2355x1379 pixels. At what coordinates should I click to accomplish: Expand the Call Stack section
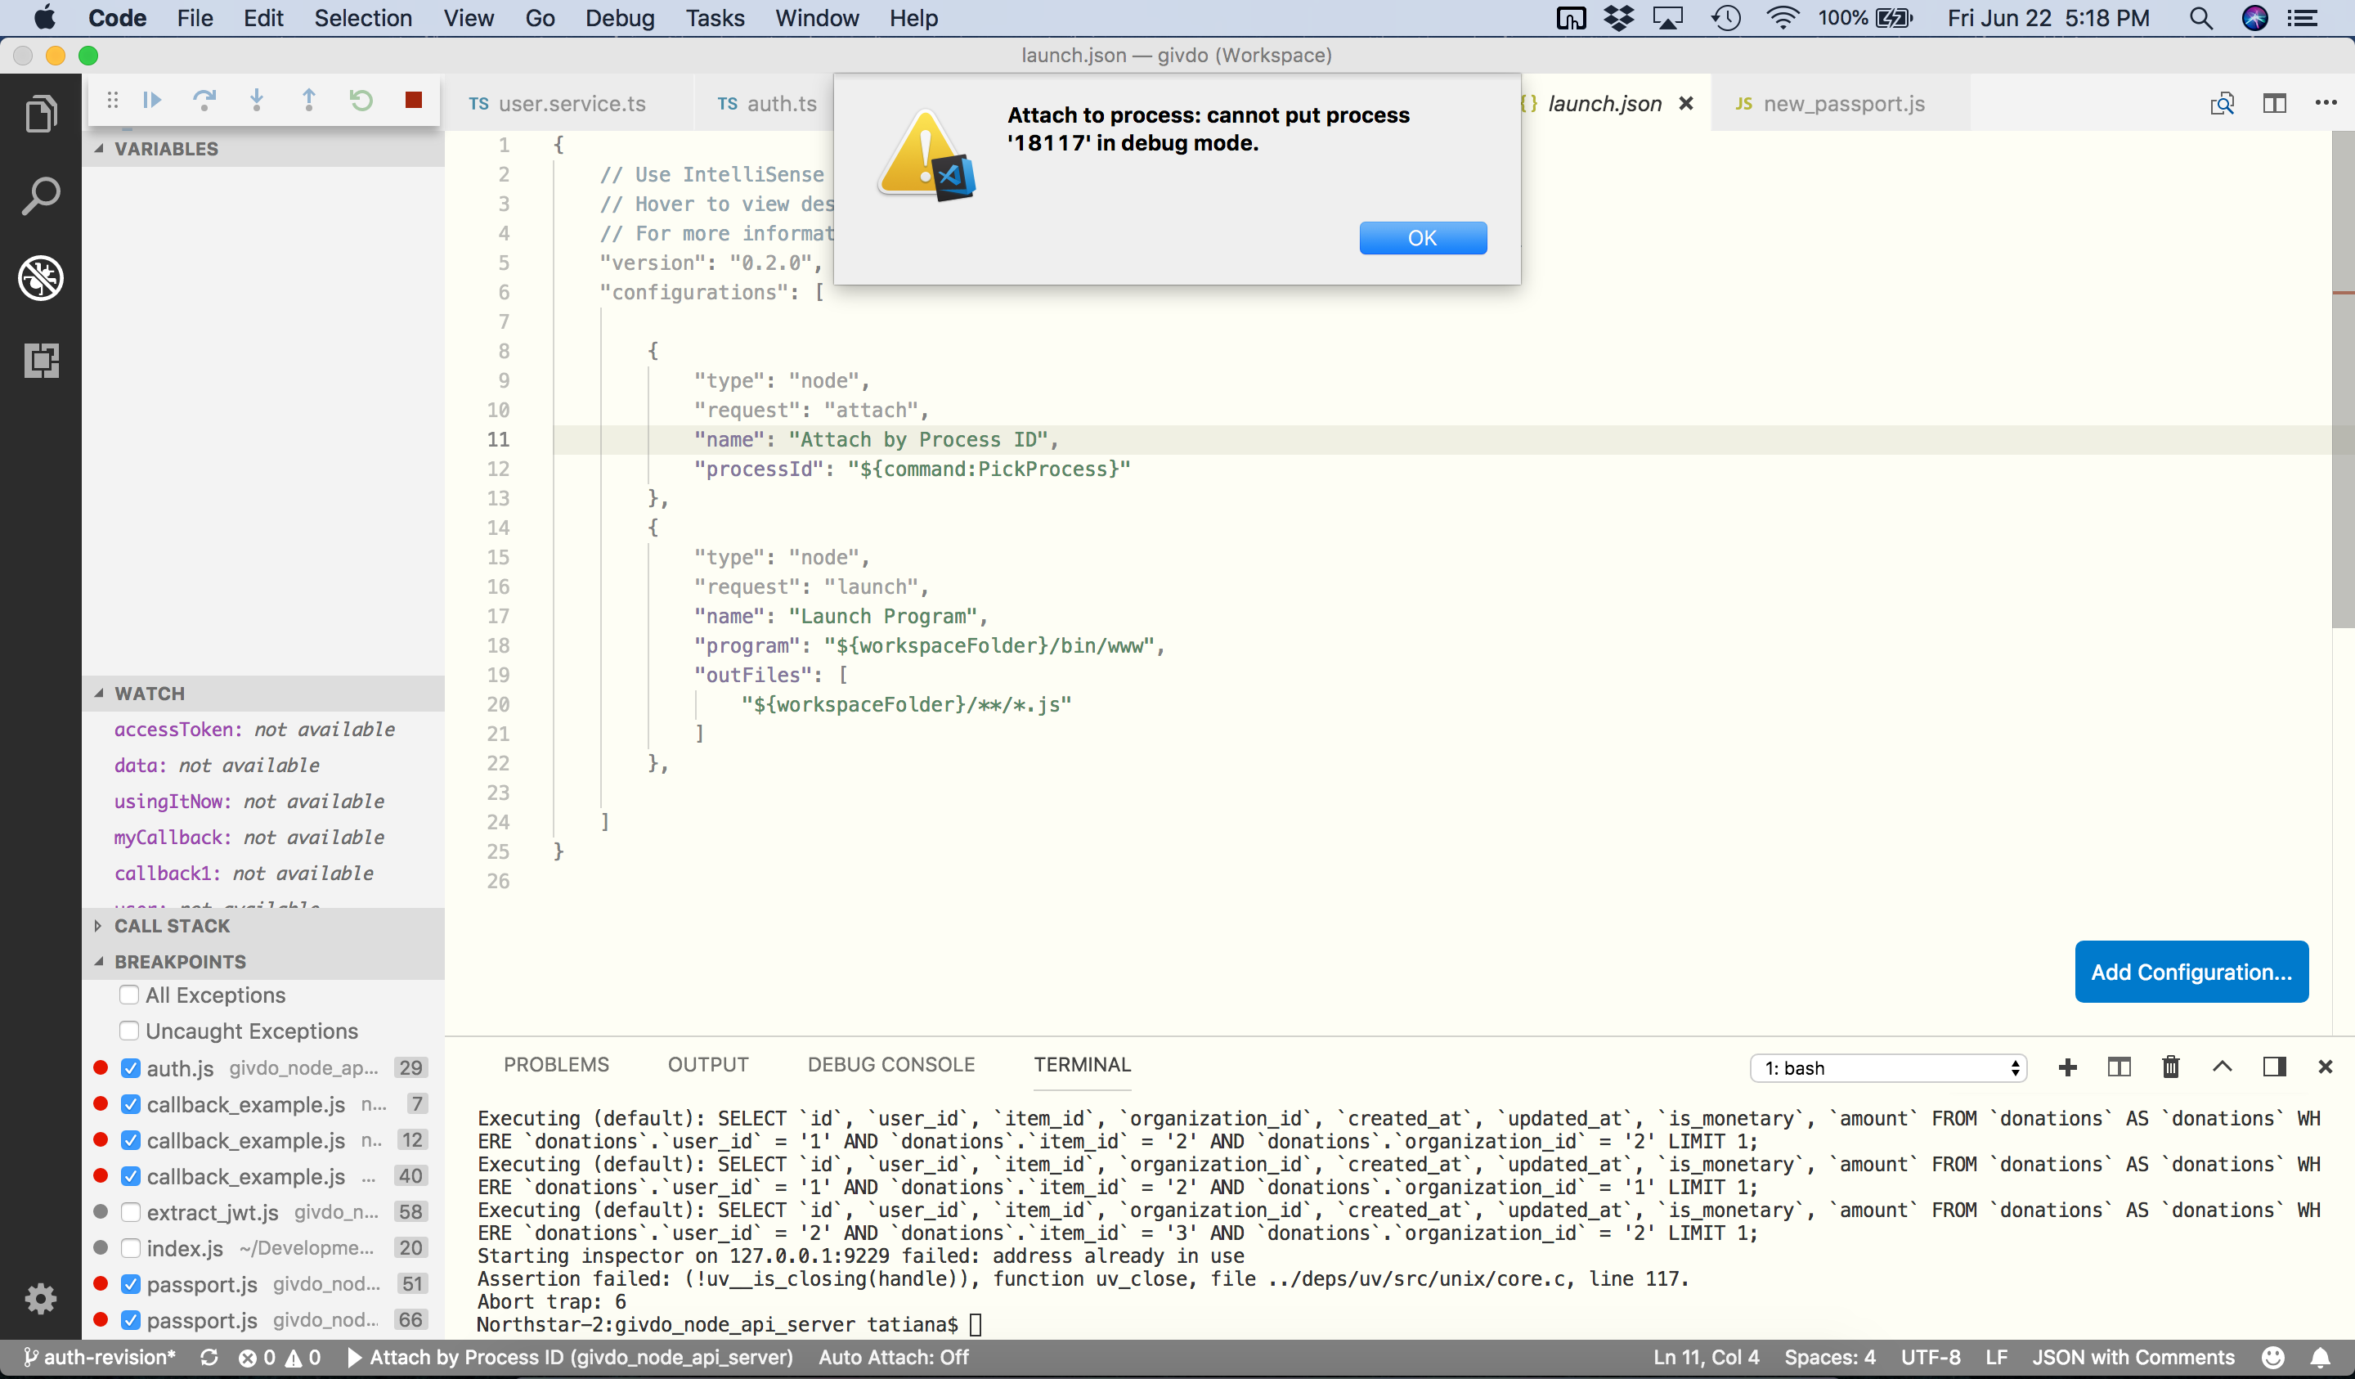(x=172, y=926)
